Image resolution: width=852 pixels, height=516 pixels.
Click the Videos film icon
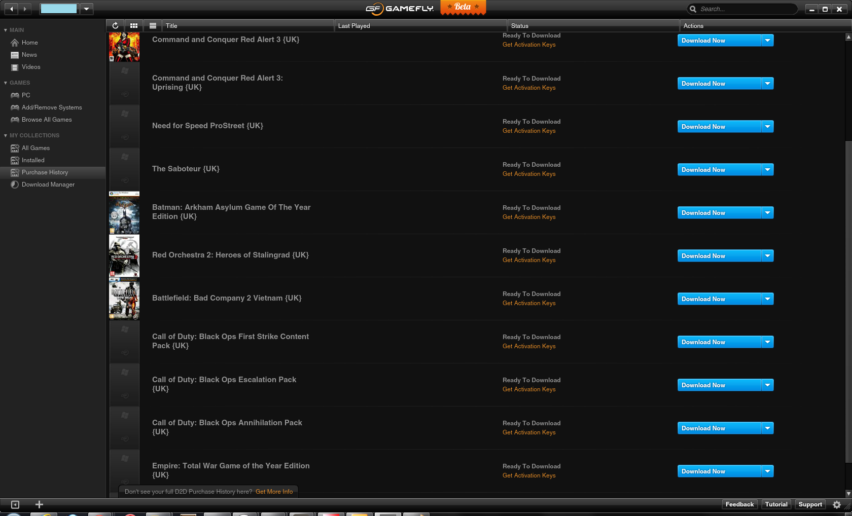click(x=15, y=67)
